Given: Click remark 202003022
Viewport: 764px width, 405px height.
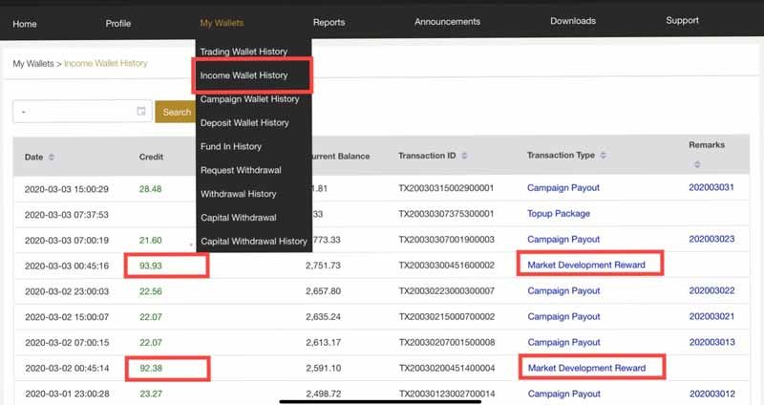Looking at the screenshot, I should point(711,290).
